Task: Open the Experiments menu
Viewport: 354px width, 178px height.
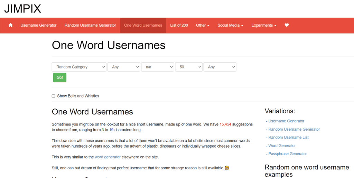Action: (x=264, y=25)
